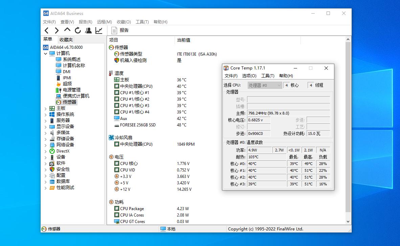Image resolution: width=400 pixels, height=246 pixels.
Task: Switch to the 收藏夹 tab
Action: tap(66, 39)
